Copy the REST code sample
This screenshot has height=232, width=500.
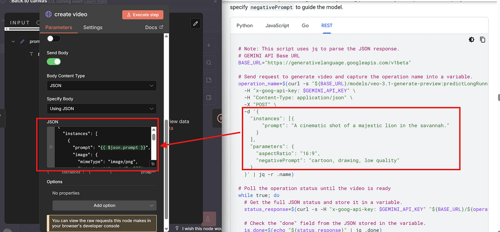tap(482, 40)
